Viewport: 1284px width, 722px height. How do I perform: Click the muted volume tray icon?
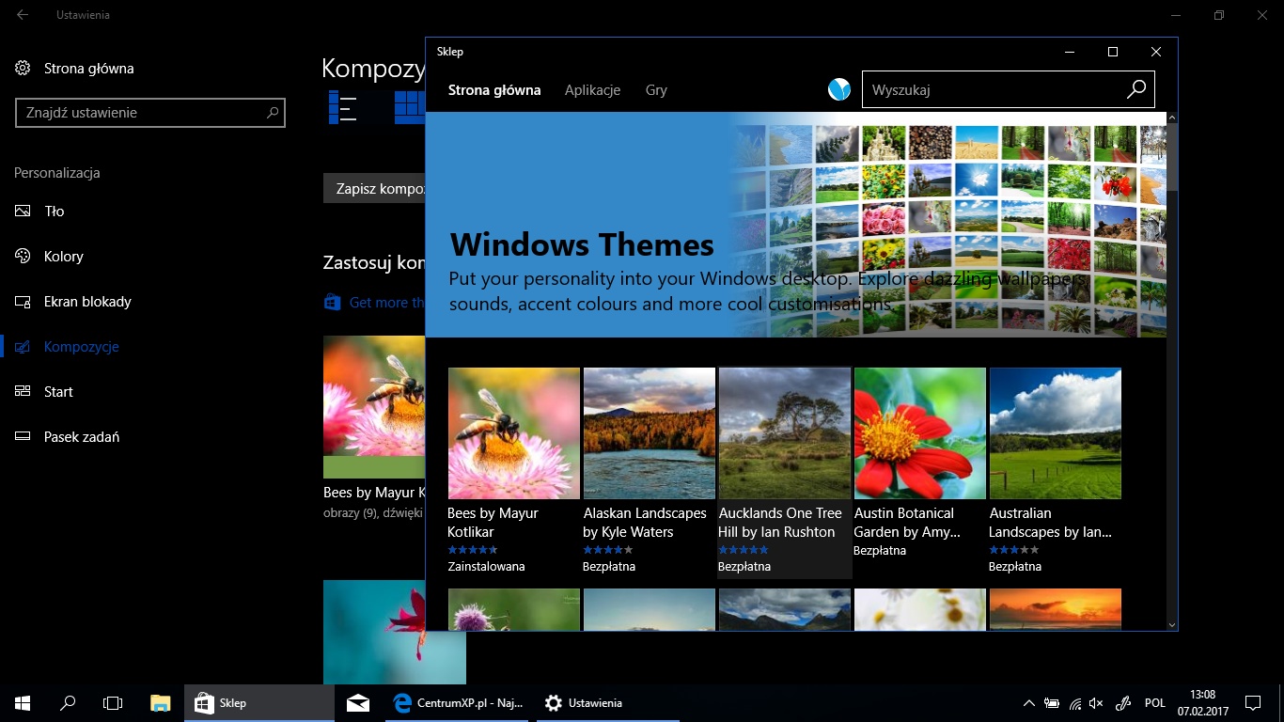pos(1096,703)
